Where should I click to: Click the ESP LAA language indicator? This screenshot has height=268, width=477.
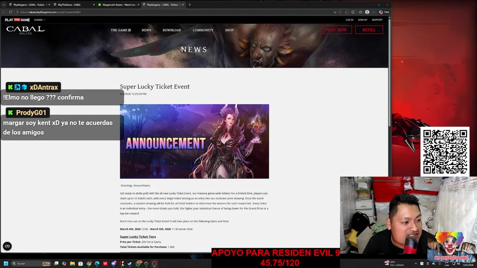click(x=447, y=264)
